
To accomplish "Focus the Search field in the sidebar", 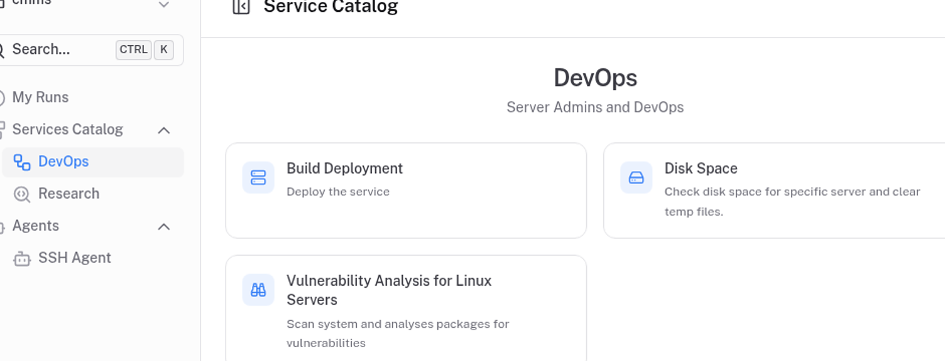I will coord(92,50).
